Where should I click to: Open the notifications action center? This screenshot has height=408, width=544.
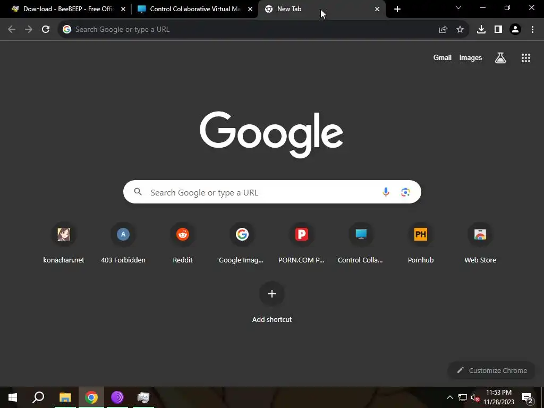[x=528, y=398]
